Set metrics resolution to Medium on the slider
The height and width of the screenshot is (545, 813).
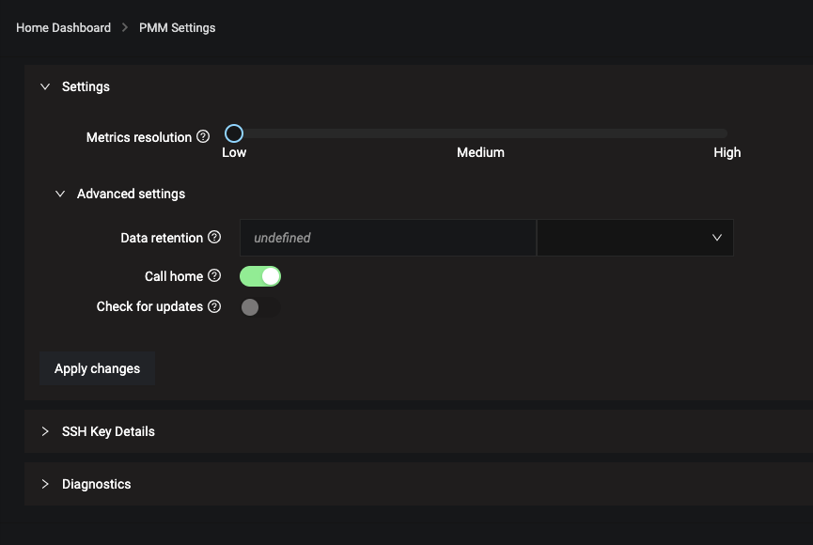point(480,133)
